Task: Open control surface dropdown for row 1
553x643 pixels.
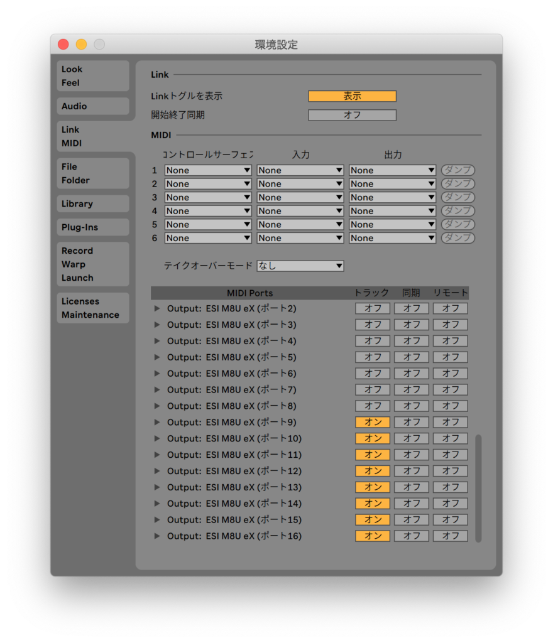Action: [208, 170]
